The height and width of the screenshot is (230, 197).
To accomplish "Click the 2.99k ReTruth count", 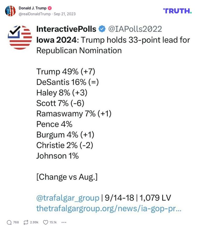I will click(34, 222).
